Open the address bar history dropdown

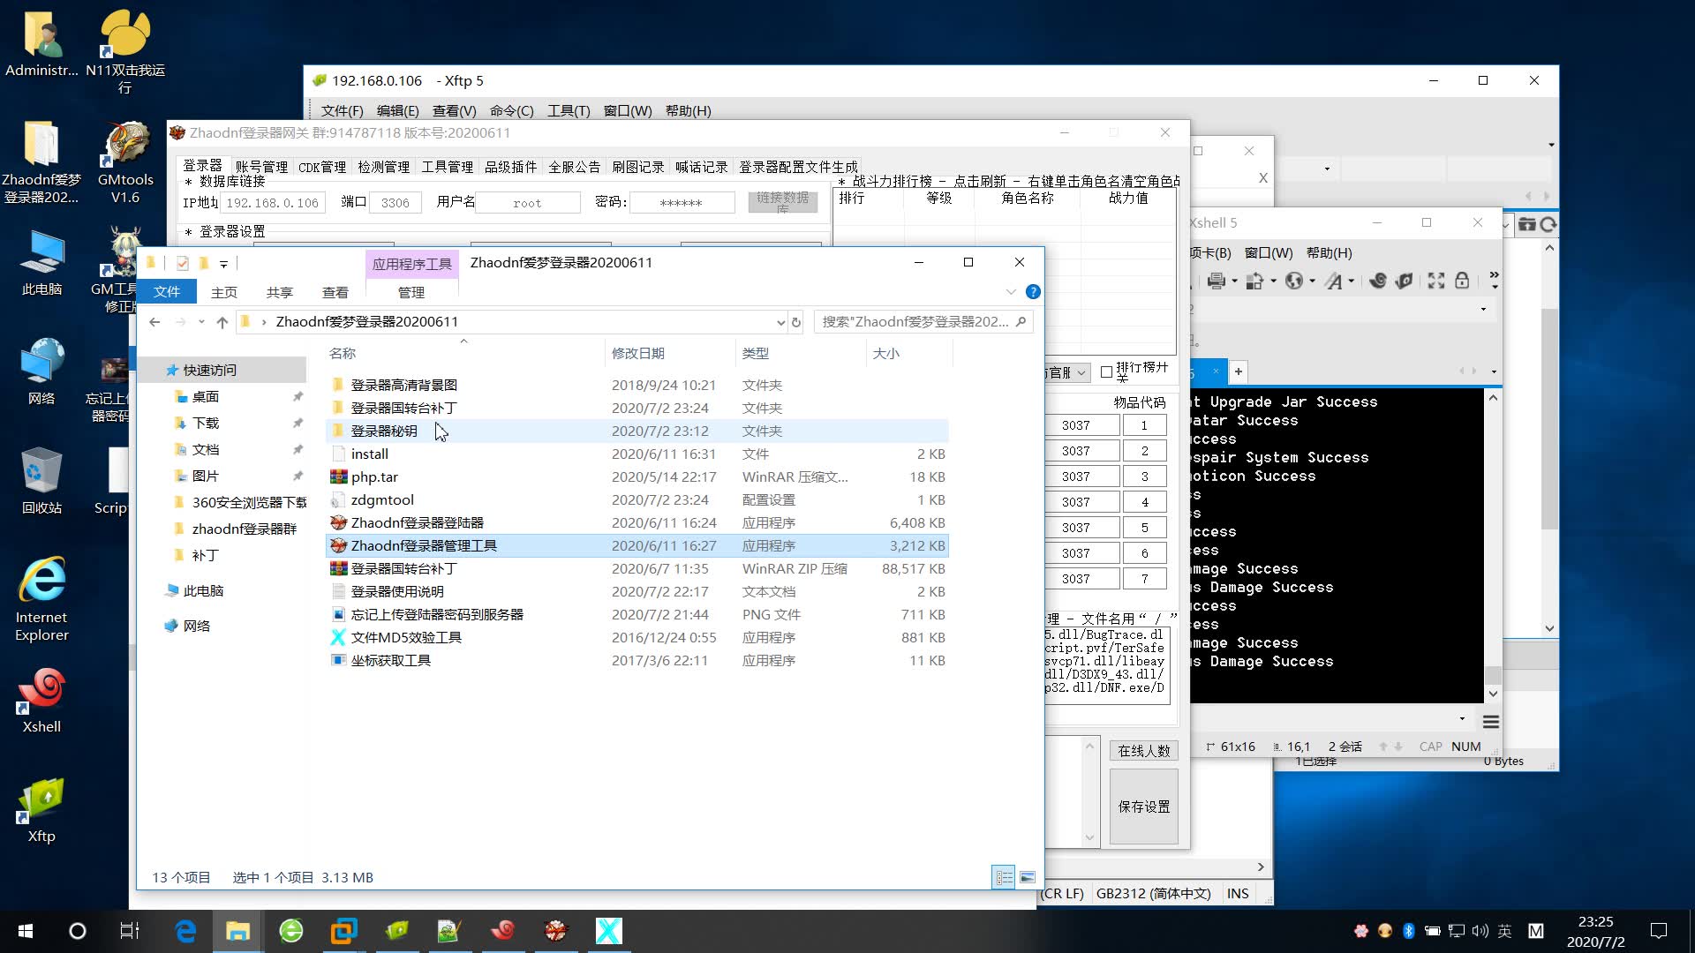pyautogui.click(x=780, y=322)
